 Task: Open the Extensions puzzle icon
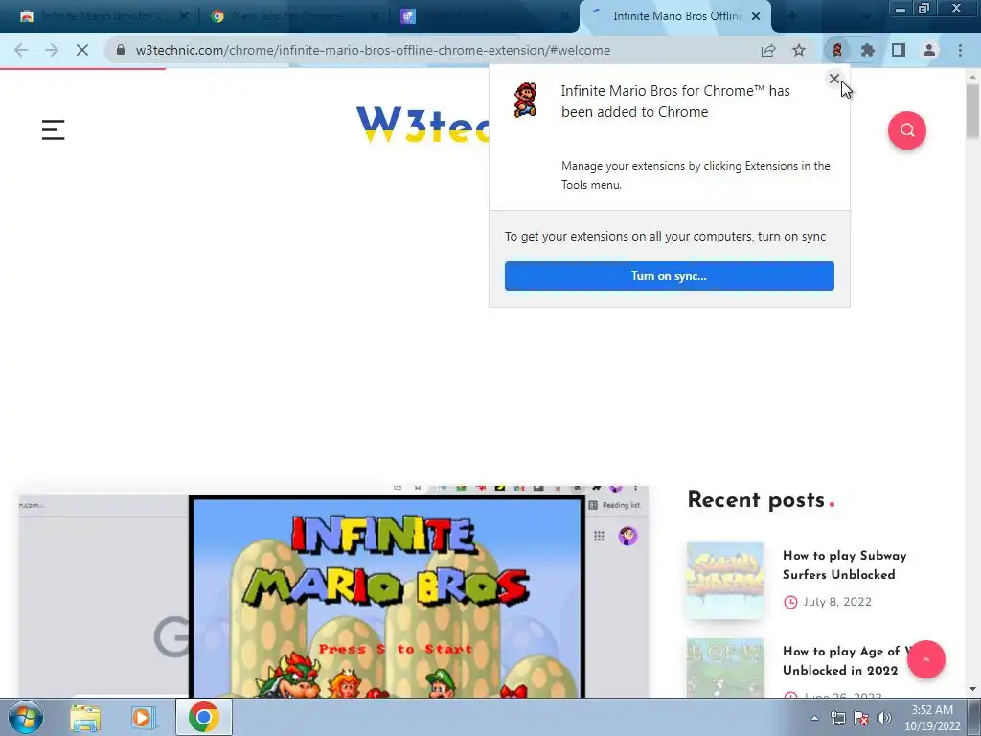tap(867, 50)
